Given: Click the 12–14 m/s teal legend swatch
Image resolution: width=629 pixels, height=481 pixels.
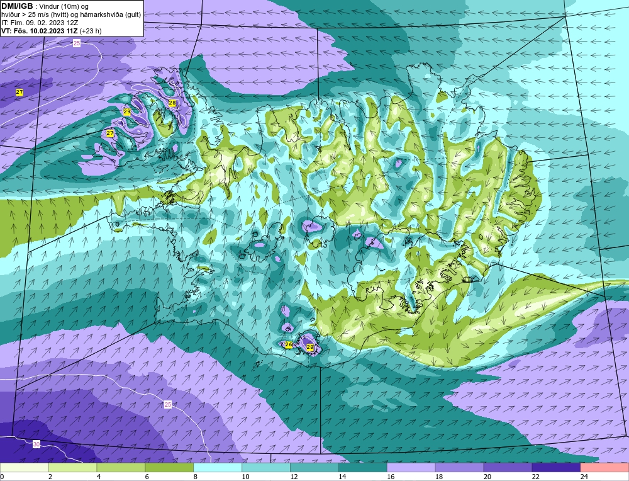Looking at the screenshot, I should click(314, 468).
